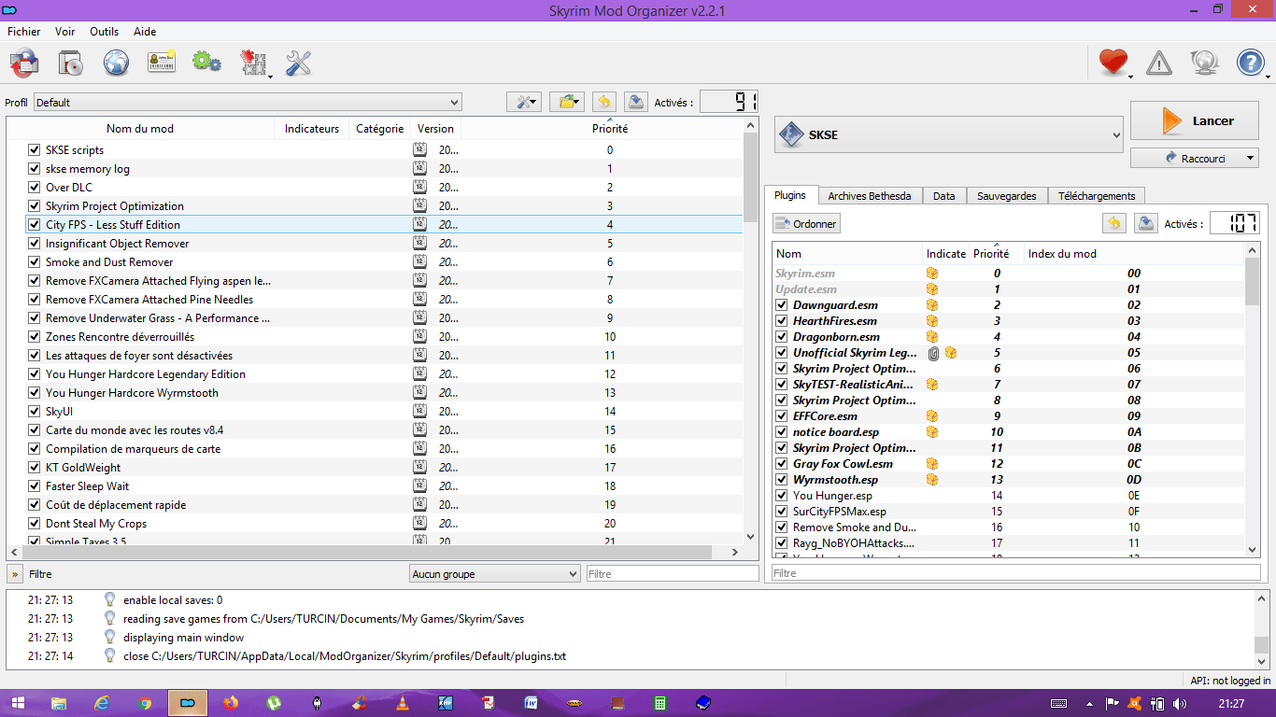
Task: Click the save backup icon in Plugins panel
Action: (x=1145, y=223)
